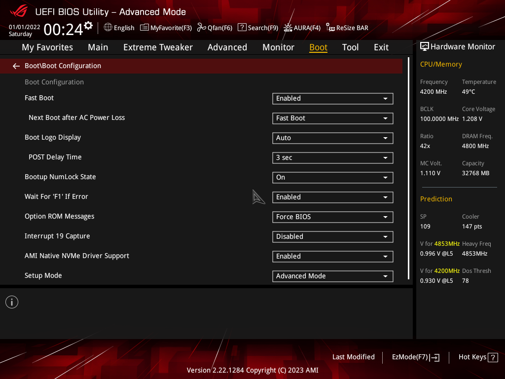Click the 00:24 clock display
The image size is (505, 379).
[63, 30]
